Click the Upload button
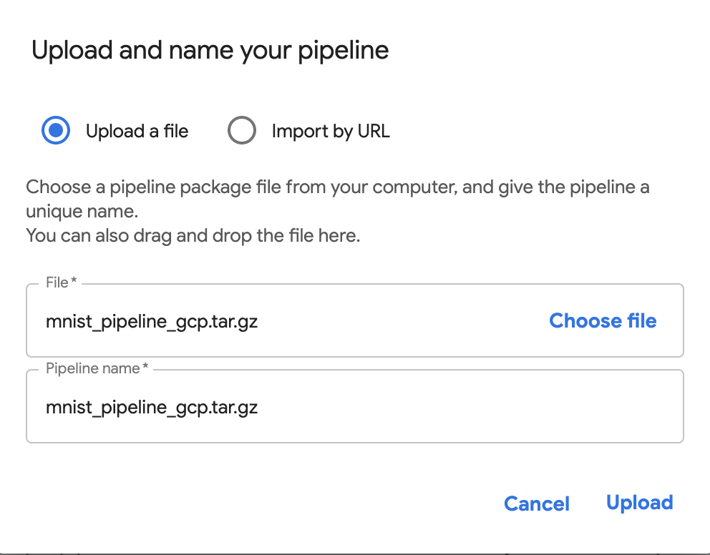The height and width of the screenshot is (555, 710). [x=639, y=503]
